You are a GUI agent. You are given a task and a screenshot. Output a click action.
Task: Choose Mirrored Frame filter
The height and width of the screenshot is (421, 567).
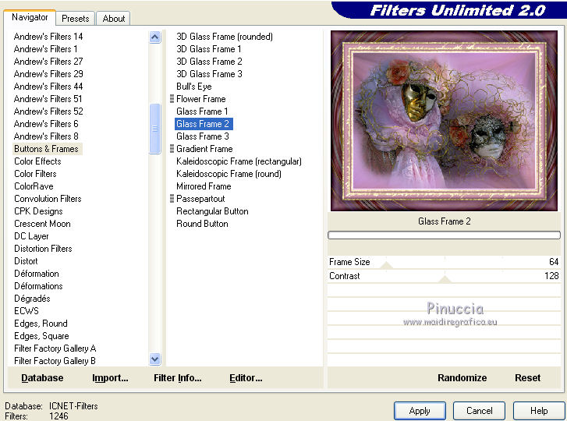204,186
